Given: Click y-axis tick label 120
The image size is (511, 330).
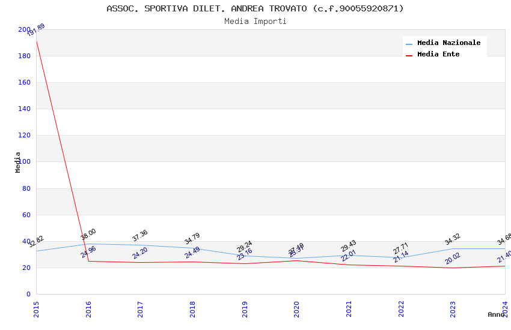Looking at the screenshot, I should click(x=25, y=135).
